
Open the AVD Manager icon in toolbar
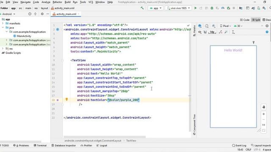(x=259, y=8)
